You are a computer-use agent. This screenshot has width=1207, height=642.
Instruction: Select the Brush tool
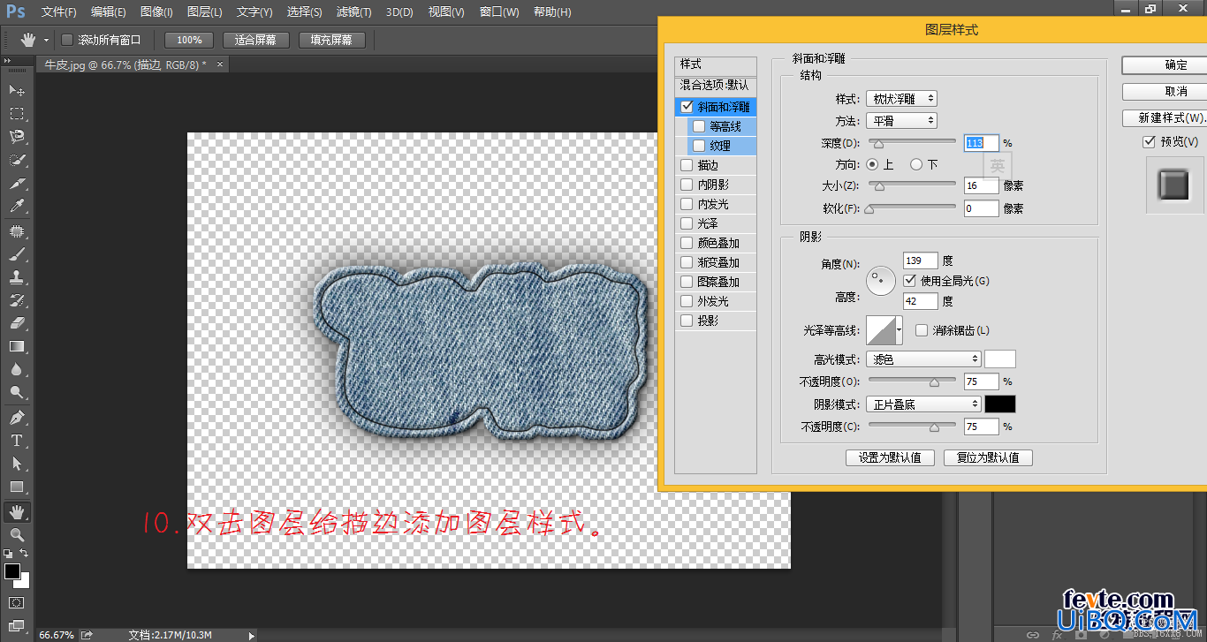tap(17, 254)
